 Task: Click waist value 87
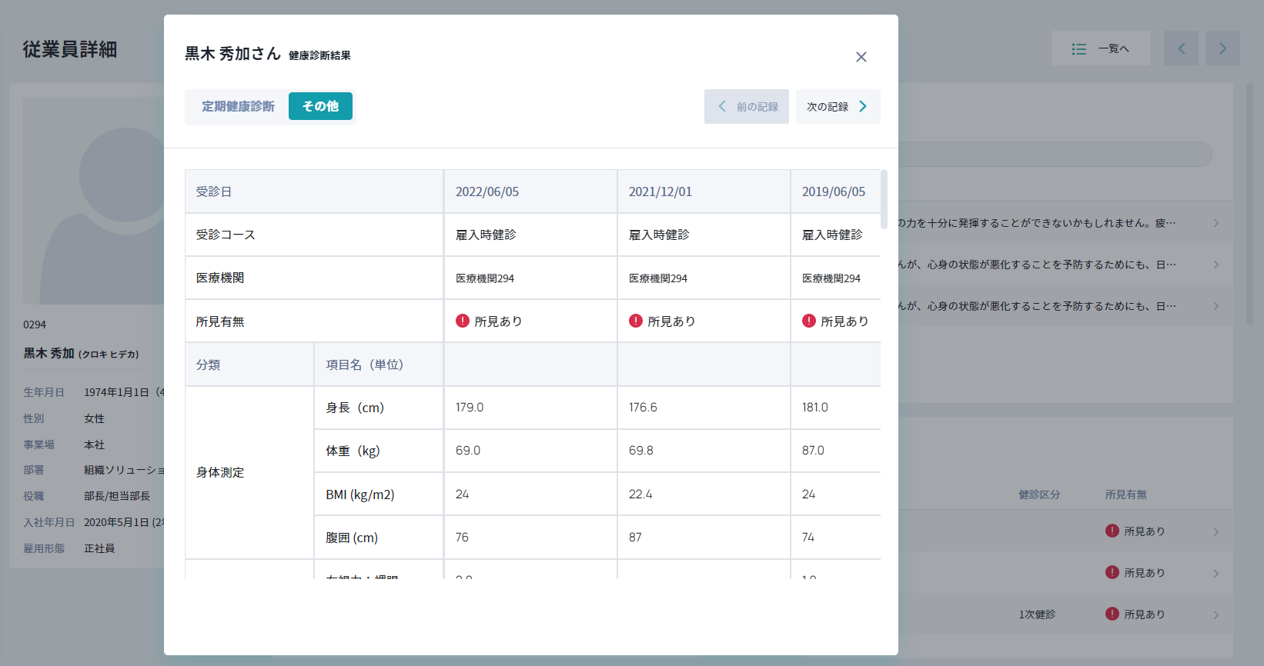(635, 538)
